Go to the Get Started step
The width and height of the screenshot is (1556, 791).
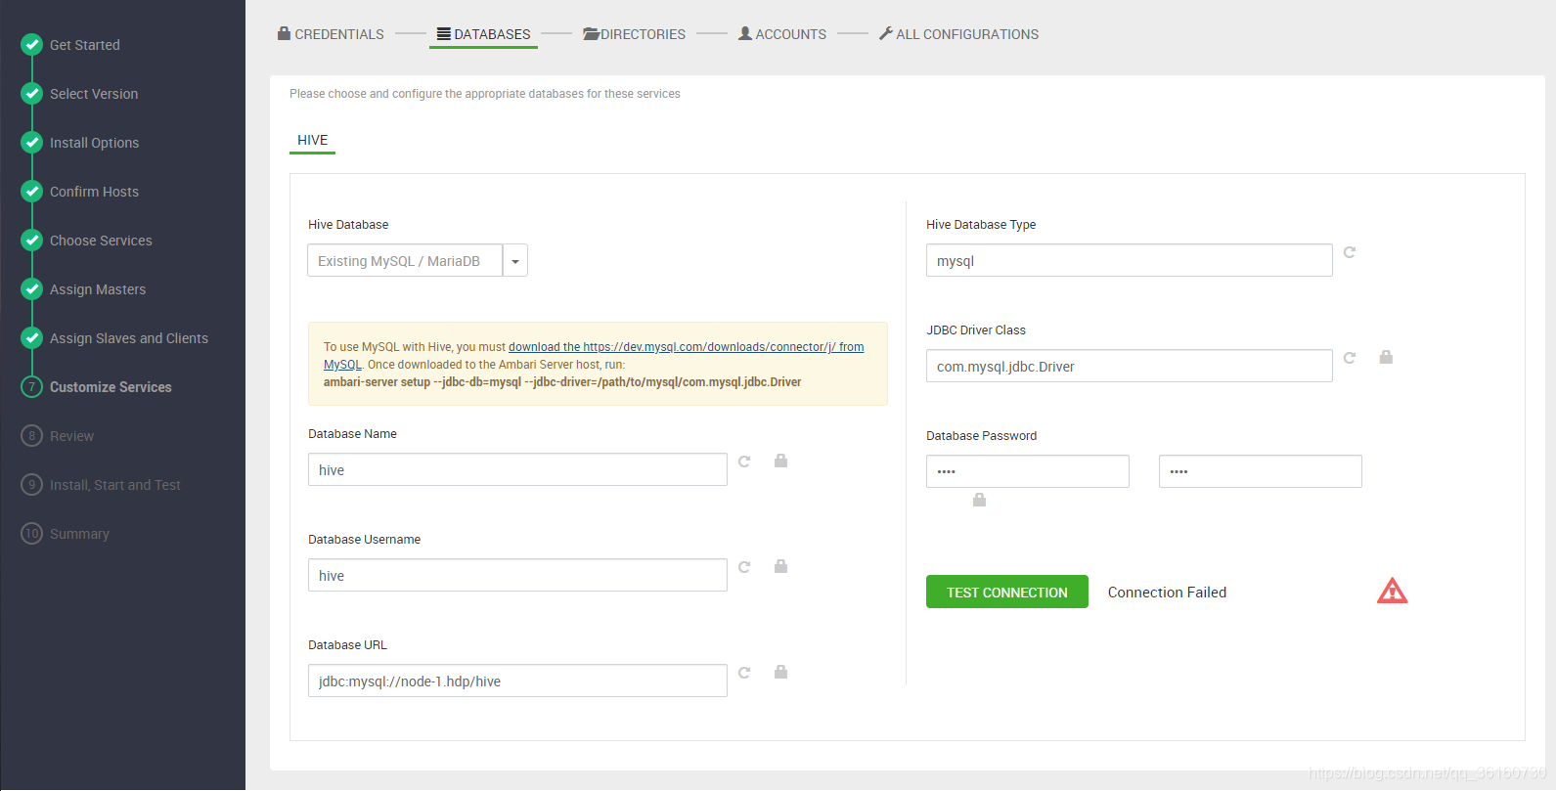click(85, 45)
